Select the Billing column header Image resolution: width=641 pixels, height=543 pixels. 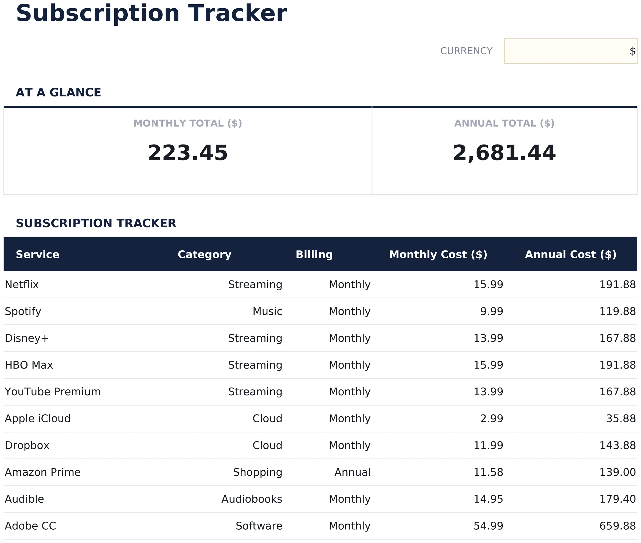pyautogui.click(x=314, y=255)
